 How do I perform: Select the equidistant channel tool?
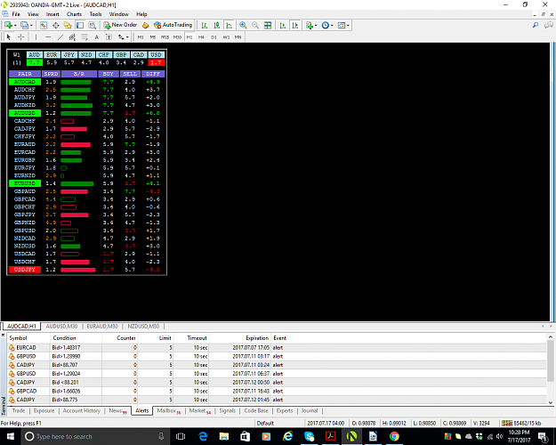click(x=72, y=36)
